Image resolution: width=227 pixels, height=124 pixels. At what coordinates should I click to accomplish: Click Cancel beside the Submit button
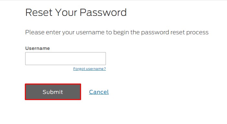99,92
